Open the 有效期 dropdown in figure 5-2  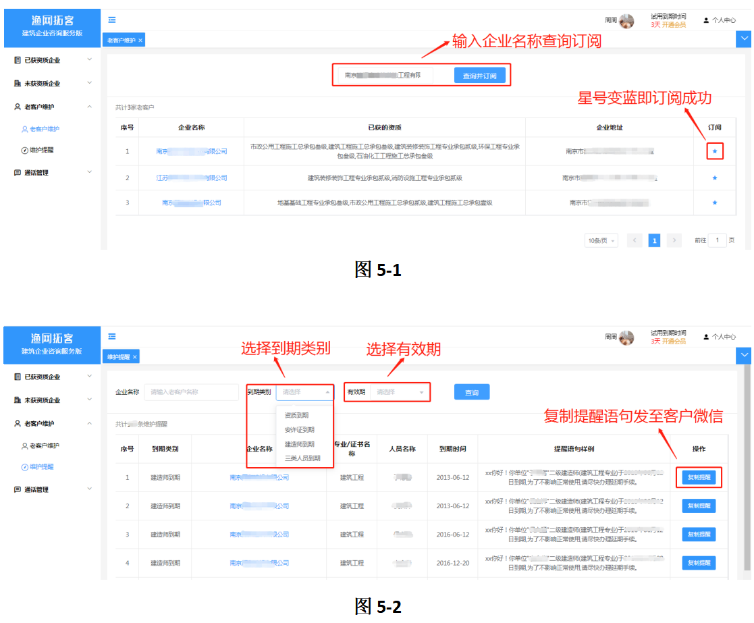coord(399,392)
